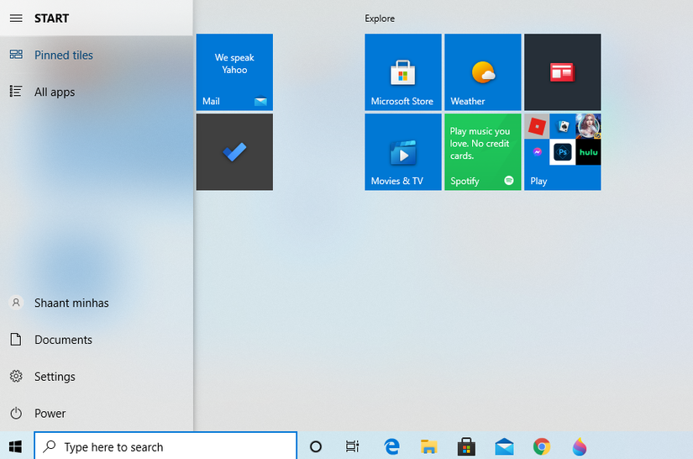Viewport: 693px width, 459px height.
Task: Click the user avatar icon
Action: [16, 303]
